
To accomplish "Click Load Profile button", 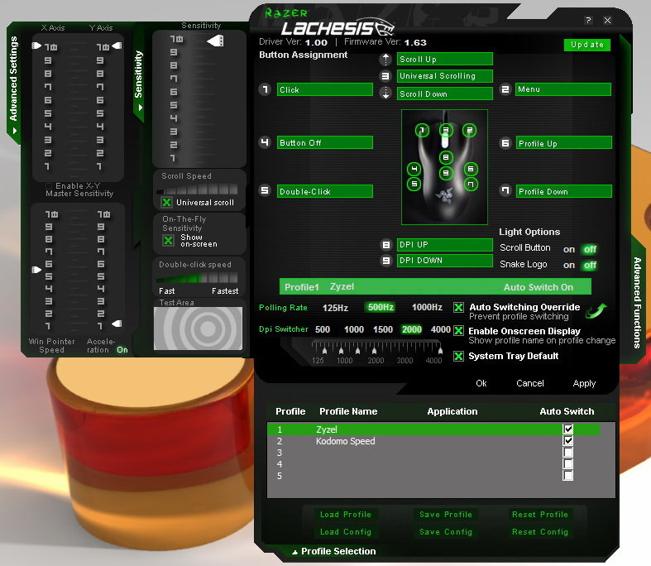I will coord(346,515).
